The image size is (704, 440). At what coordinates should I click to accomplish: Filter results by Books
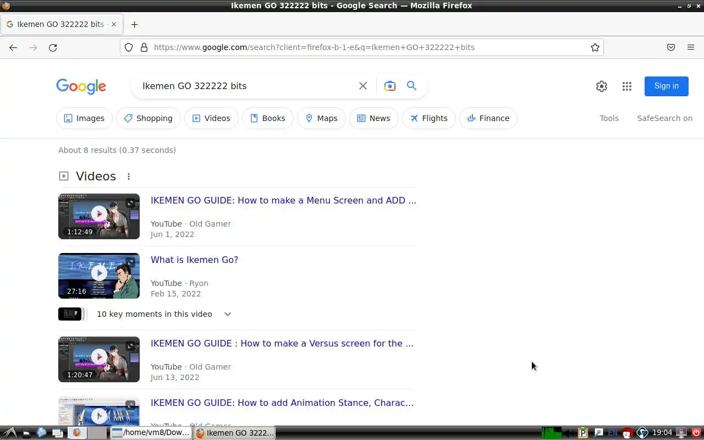point(268,118)
